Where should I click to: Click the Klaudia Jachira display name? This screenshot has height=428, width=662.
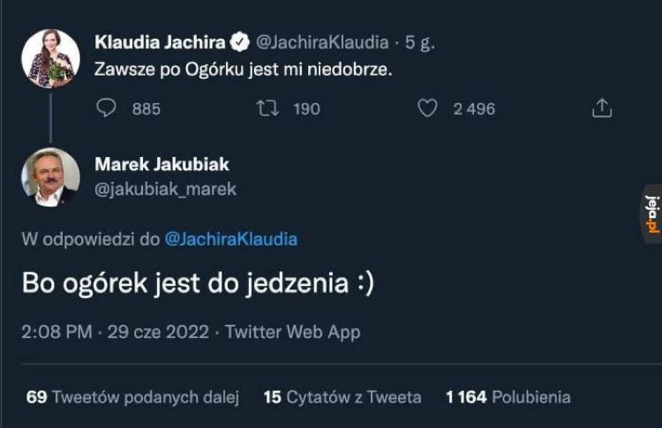coord(159,41)
